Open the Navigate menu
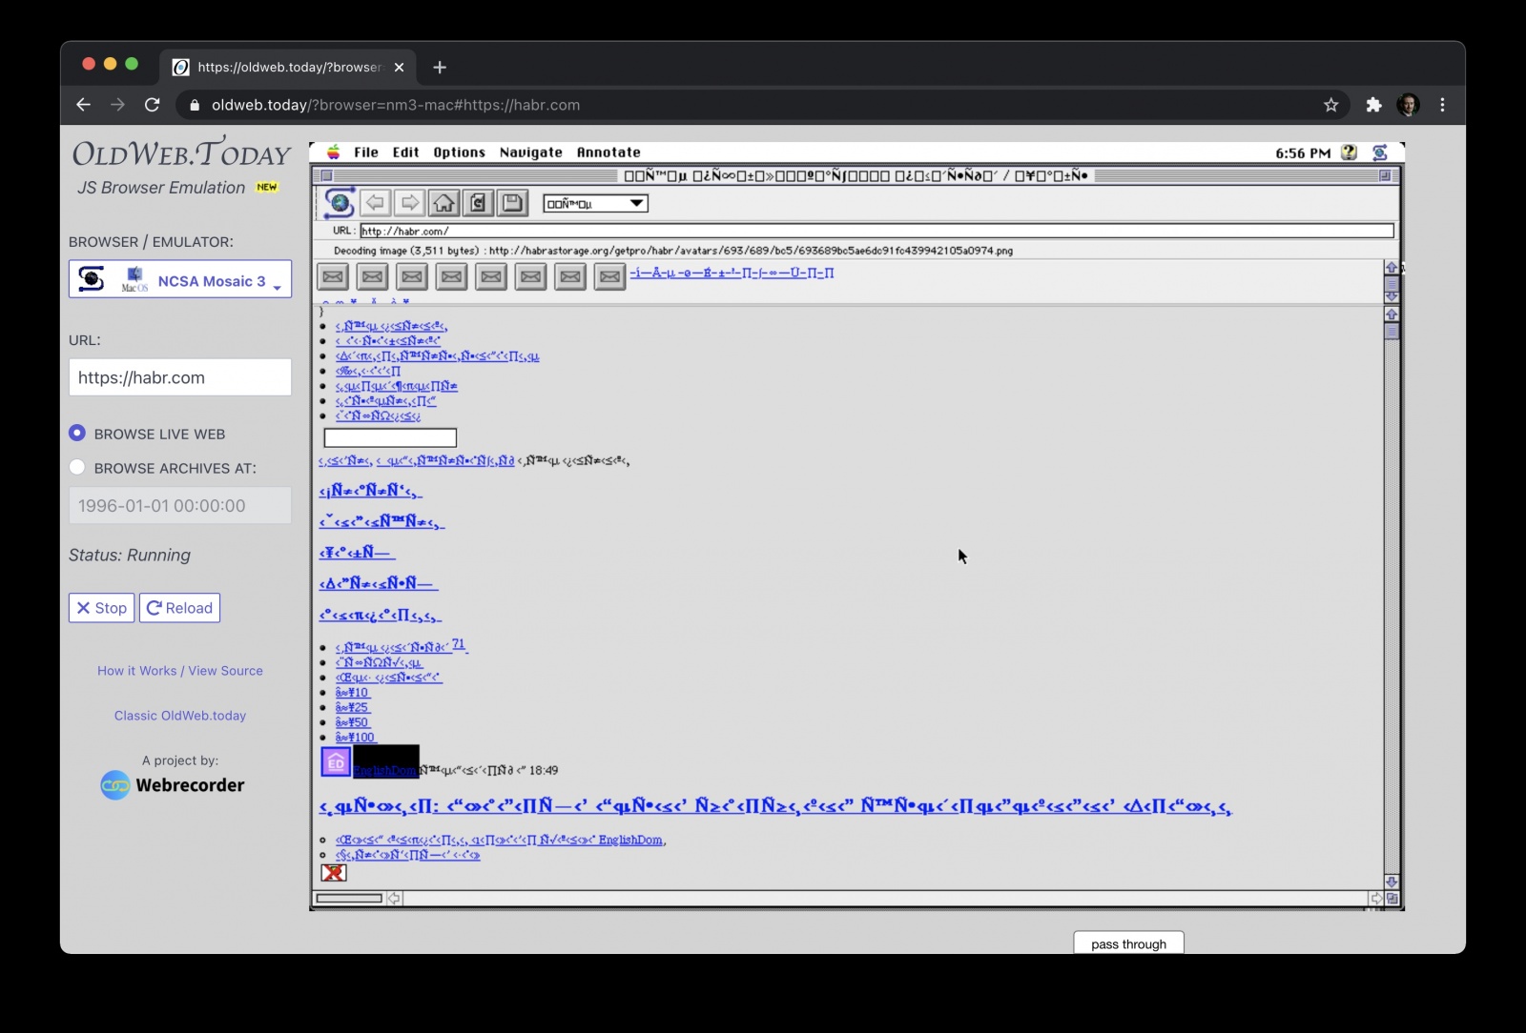Image resolution: width=1526 pixels, height=1033 pixels. [531, 152]
